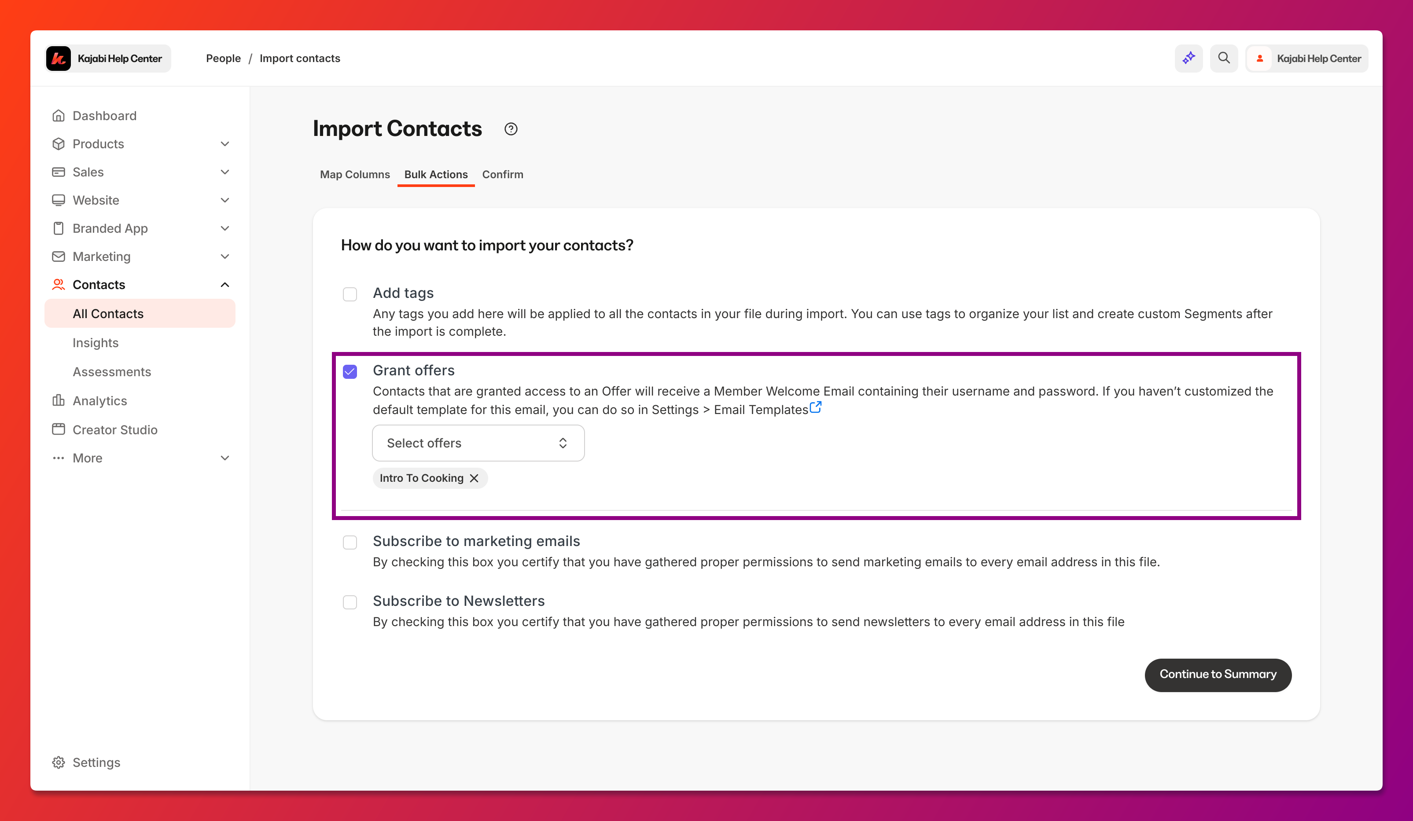Open Email Templates external link icon

pos(815,407)
